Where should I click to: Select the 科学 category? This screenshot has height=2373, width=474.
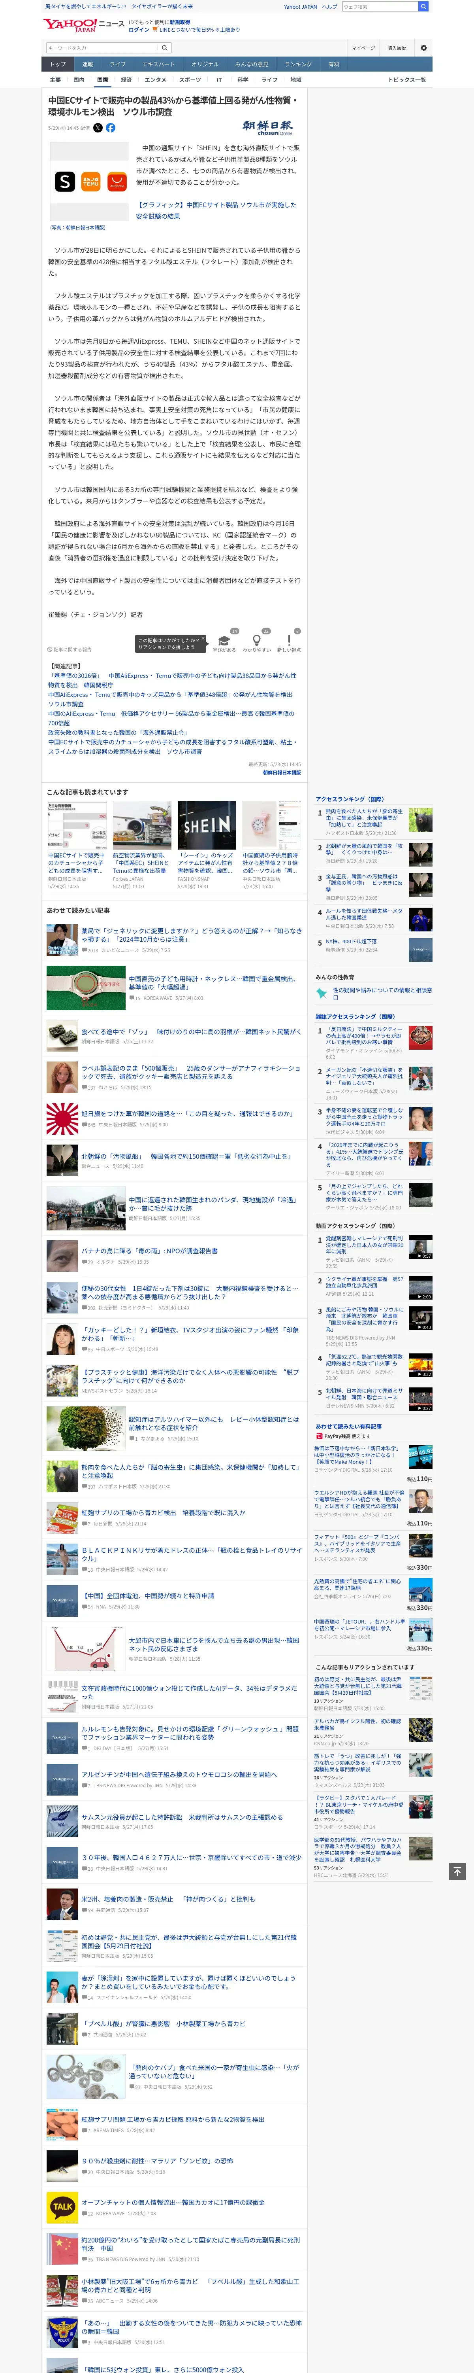tap(243, 80)
